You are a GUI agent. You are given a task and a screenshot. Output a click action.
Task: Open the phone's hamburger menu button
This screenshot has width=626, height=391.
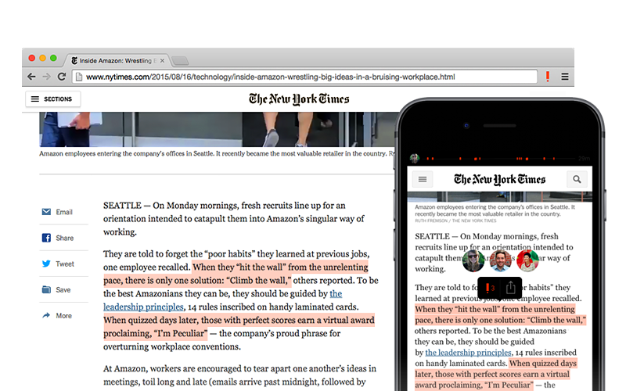423,179
